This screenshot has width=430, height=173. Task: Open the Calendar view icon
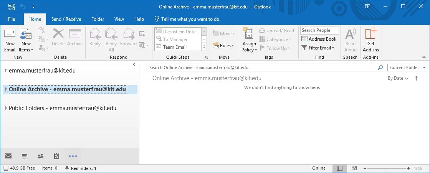click(x=25, y=156)
